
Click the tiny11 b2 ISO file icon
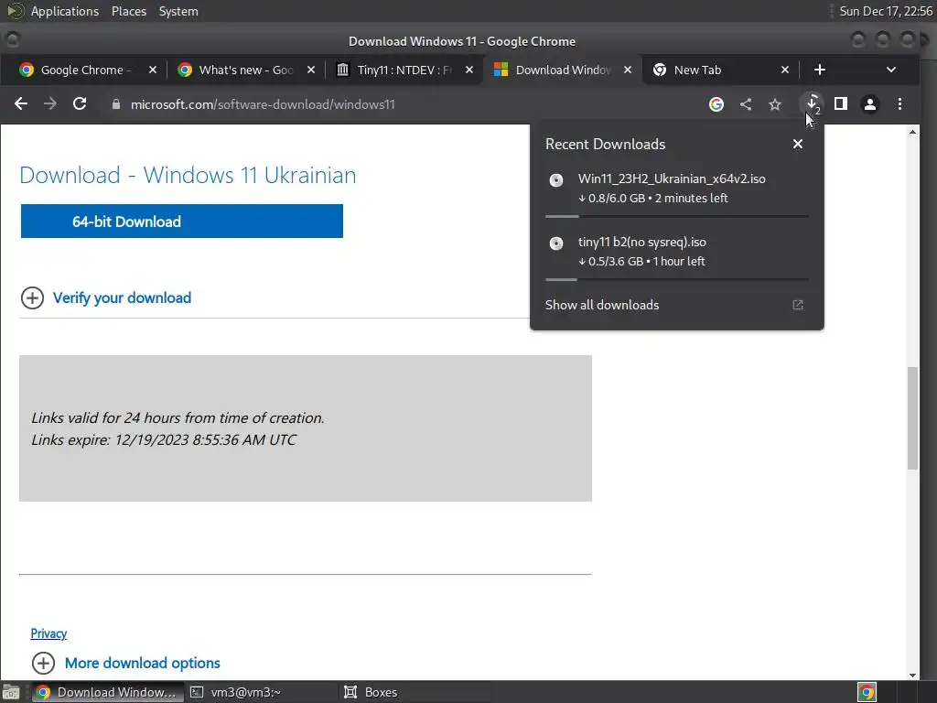556,243
